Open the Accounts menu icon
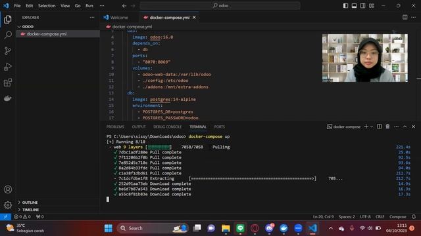 coord(8,189)
